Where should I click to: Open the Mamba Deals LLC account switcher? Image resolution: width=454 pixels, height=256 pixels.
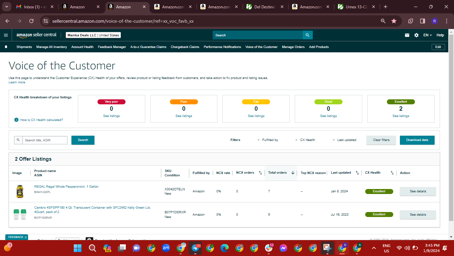(x=93, y=35)
